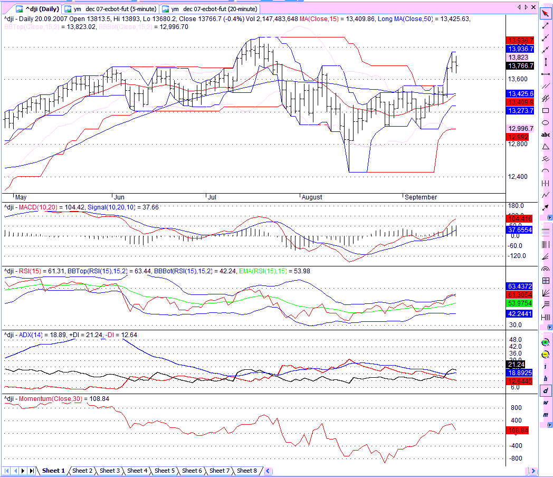
Task: Choose the Gann fan tool
Action: [546, 293]
